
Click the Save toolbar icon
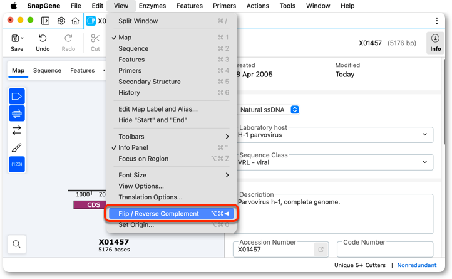point(15,38)
